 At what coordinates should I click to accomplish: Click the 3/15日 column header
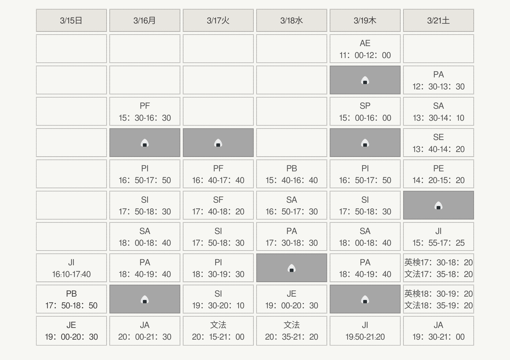(71, 20)
